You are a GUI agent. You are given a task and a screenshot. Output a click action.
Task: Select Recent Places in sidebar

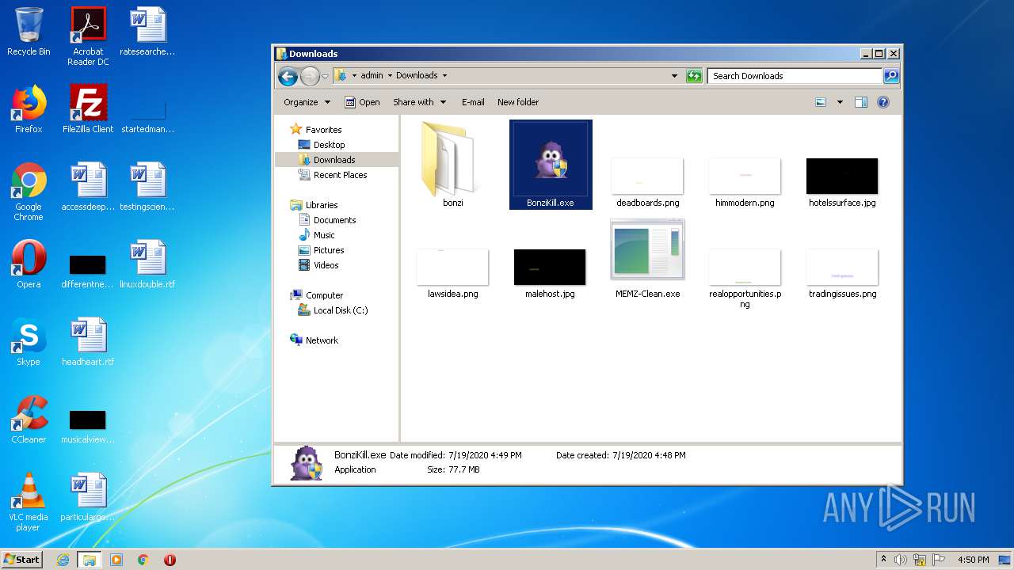tap(340, 175)
